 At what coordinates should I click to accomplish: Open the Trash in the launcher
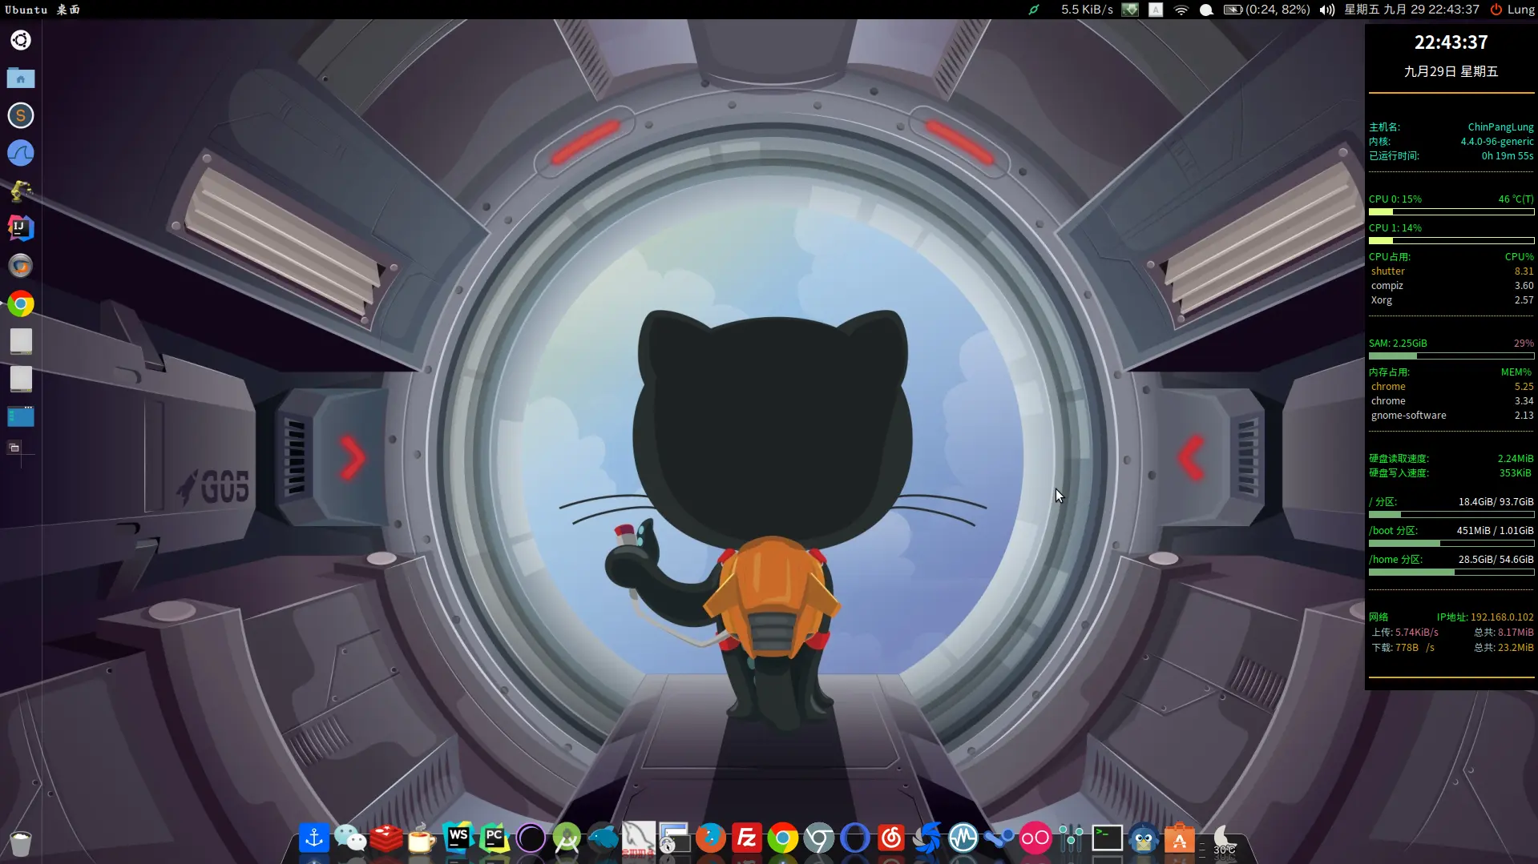pyautogui.click(x=21, y=843)
